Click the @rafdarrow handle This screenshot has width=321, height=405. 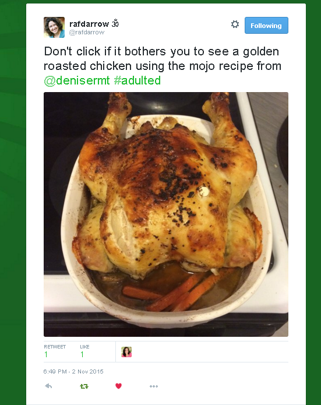coord(87,32)
